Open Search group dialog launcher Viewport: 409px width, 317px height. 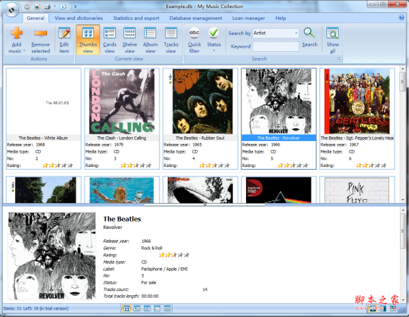click(x=339, y=59)
